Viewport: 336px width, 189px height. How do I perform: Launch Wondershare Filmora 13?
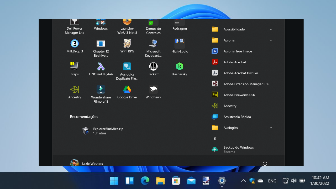101,94
